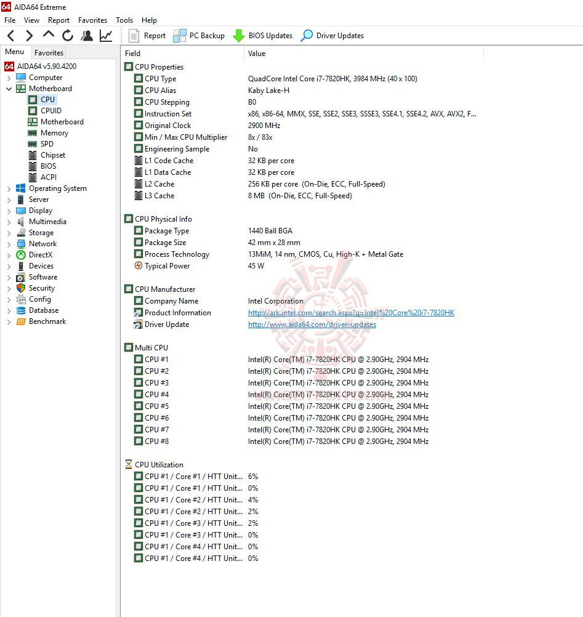Click the Database icon in the tree
This screenshot has height=617, width=583.
pyautogui.click(x=21, y=310)
